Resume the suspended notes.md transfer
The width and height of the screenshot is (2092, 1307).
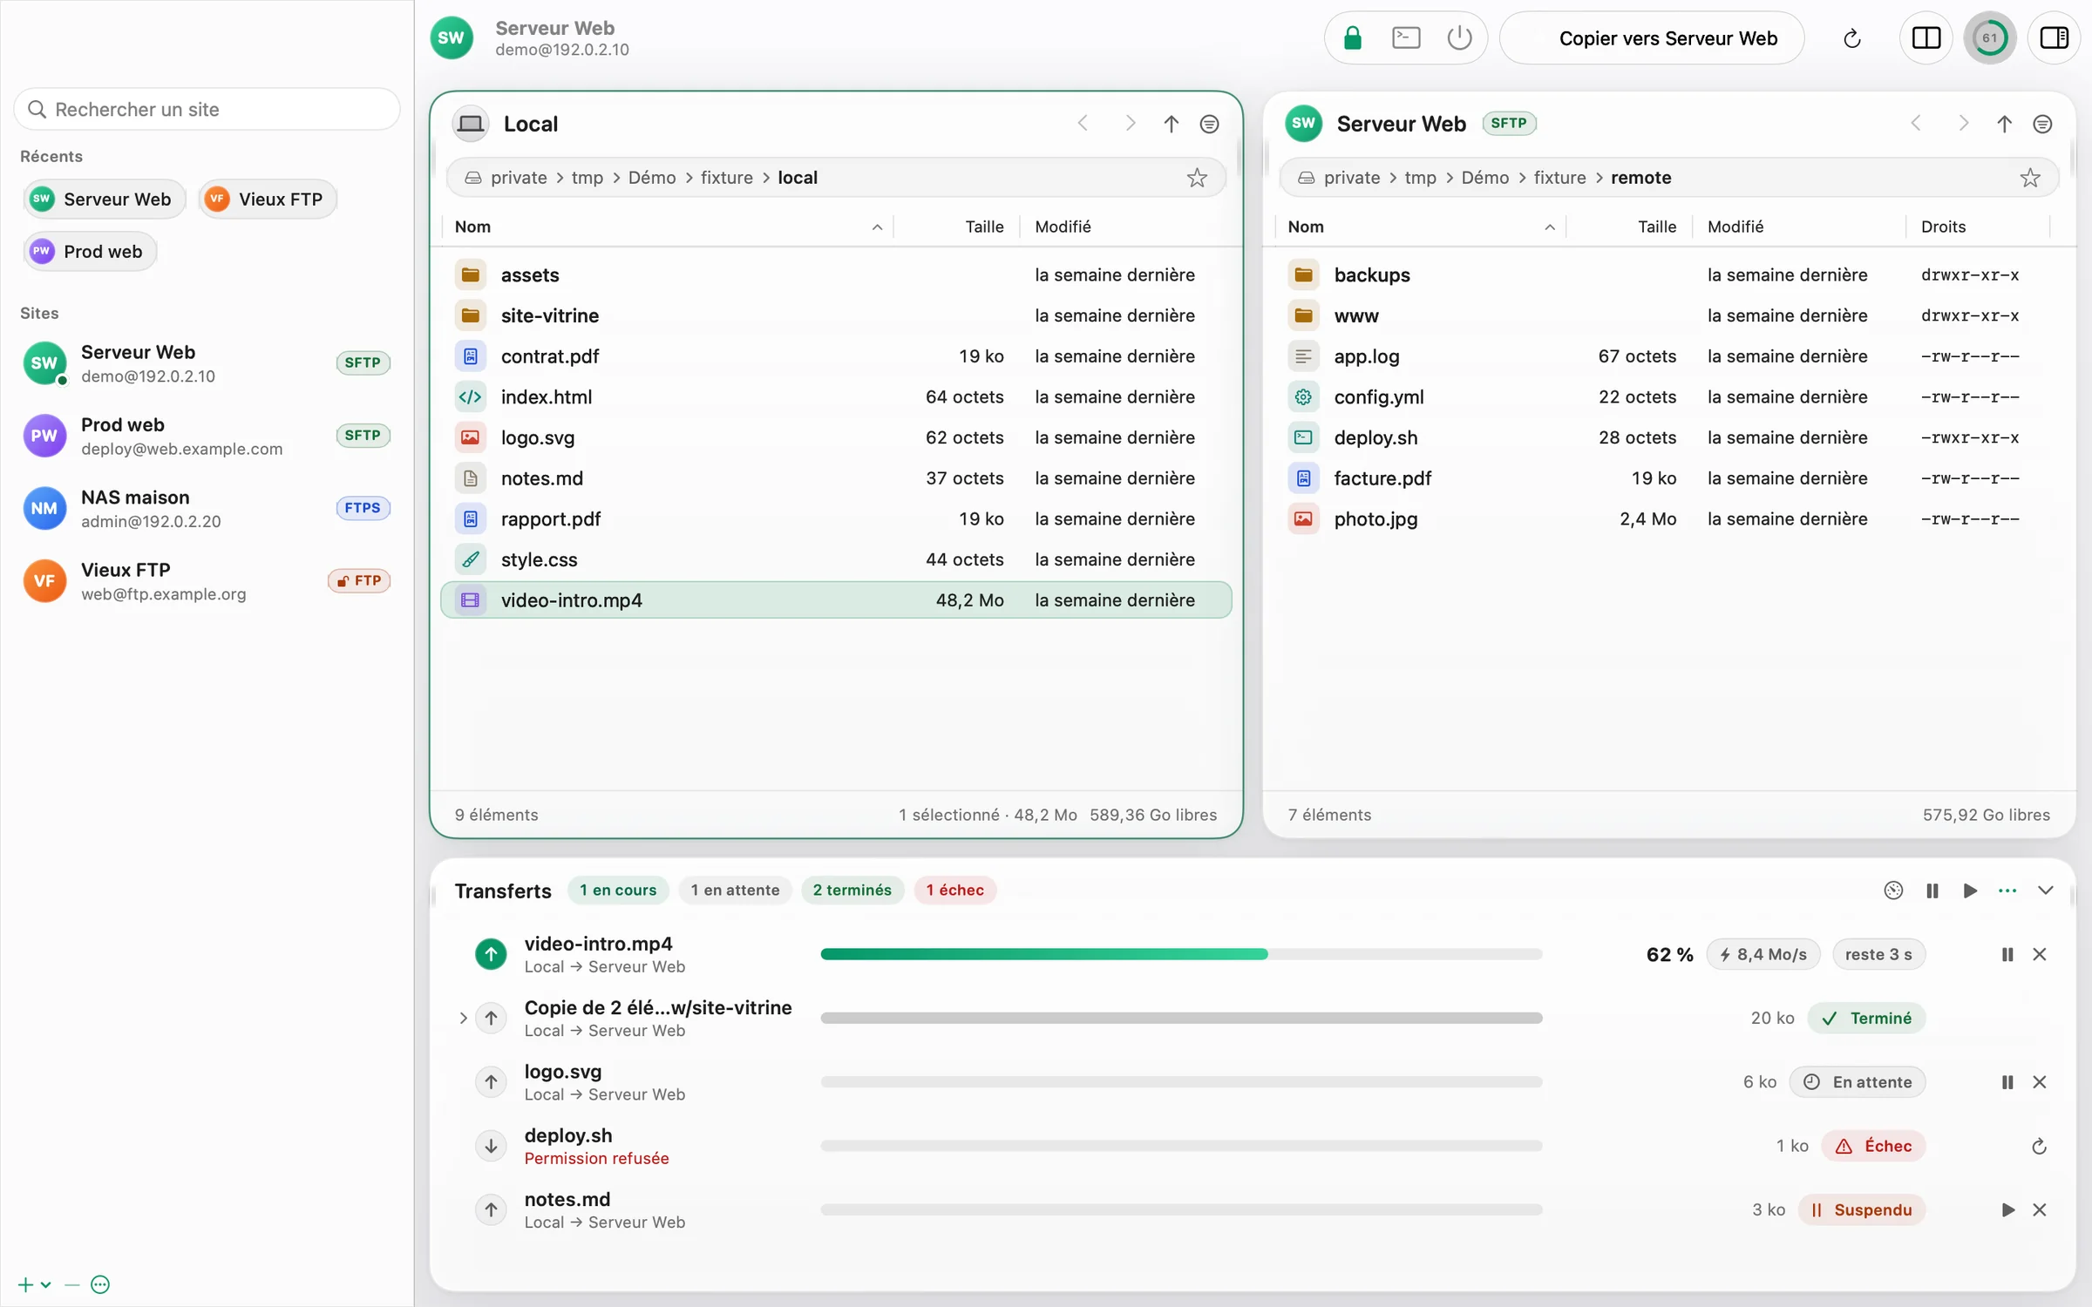tap(2007, 1209)
